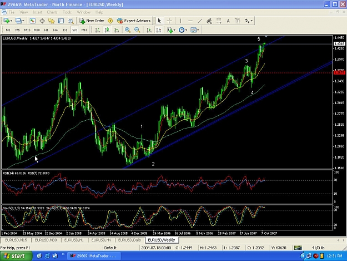Image resolution: width=347 pixels, height=261 pixels.
Task: Open the Insert menu
Action: [37, 12]
